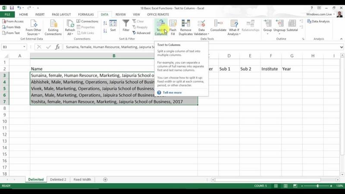Open Existing Connections
Viewport: 345px width, 194px height.
click(x=53, y=28)
